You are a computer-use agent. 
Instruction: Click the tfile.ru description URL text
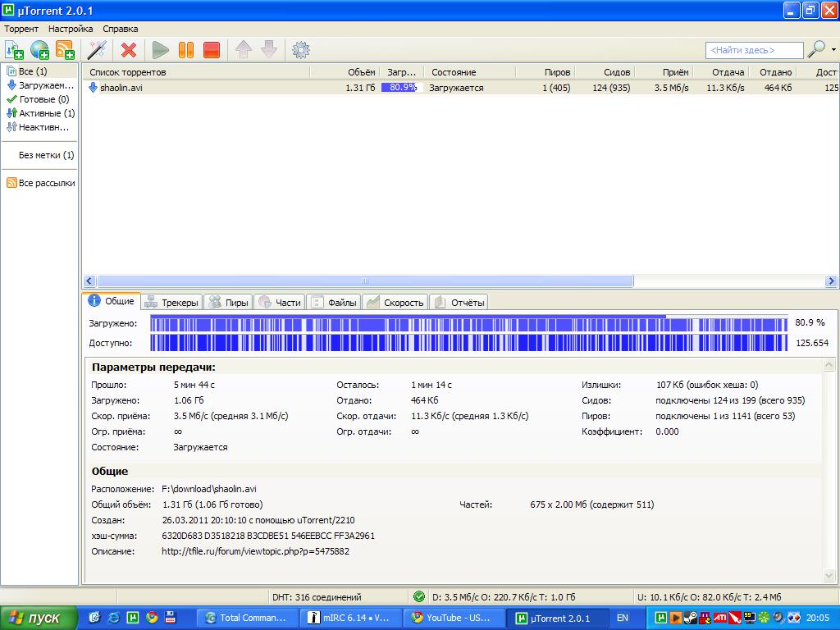256,551
